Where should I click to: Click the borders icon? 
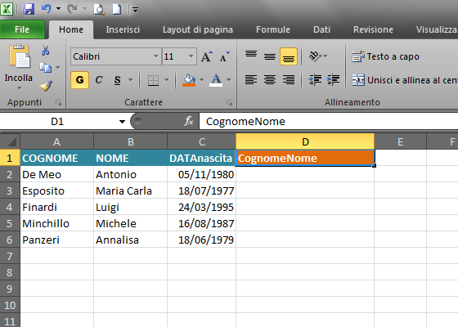154,80
